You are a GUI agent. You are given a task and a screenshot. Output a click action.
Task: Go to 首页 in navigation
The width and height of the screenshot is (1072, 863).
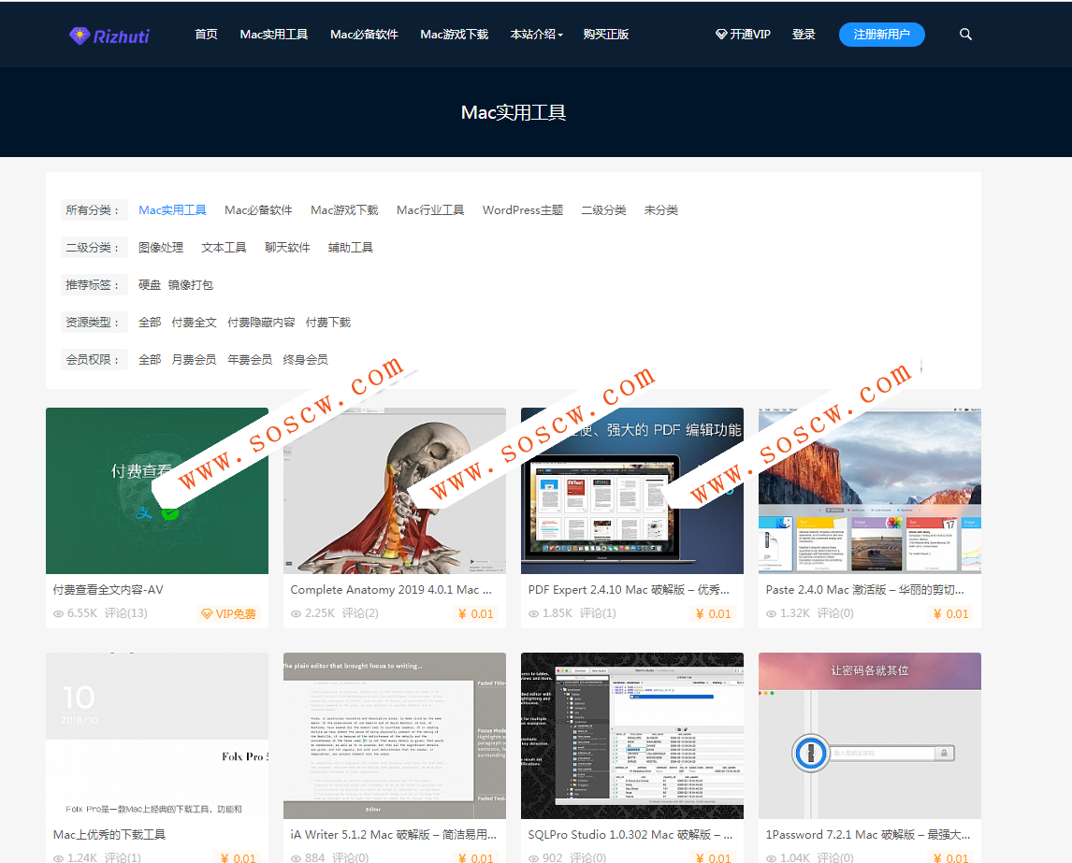click(x=206, y=35)
